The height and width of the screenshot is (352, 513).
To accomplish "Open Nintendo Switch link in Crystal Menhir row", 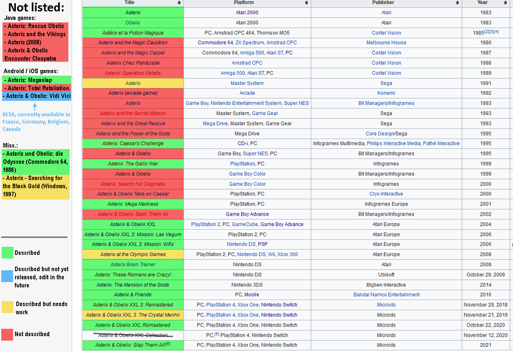I will [279, 315].
